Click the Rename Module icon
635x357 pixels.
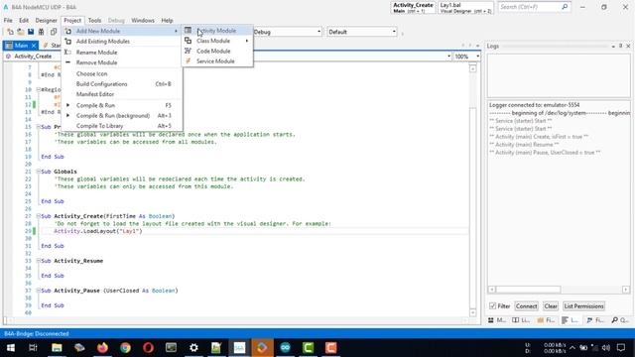pyautogui.click(x=68, y=53)
